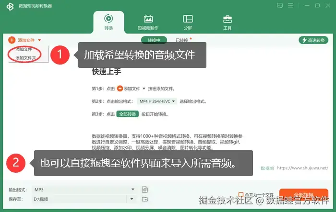
Task: Enable 高速转换 fast conversion
Action: [x=313, y=40]
